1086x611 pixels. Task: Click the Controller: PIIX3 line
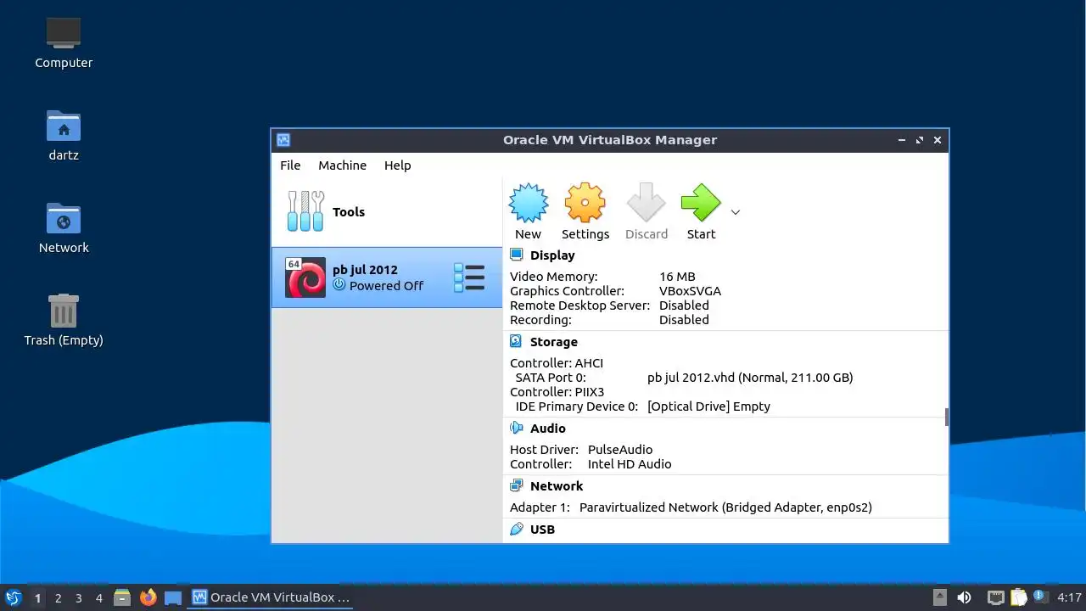tap(557, 392)
